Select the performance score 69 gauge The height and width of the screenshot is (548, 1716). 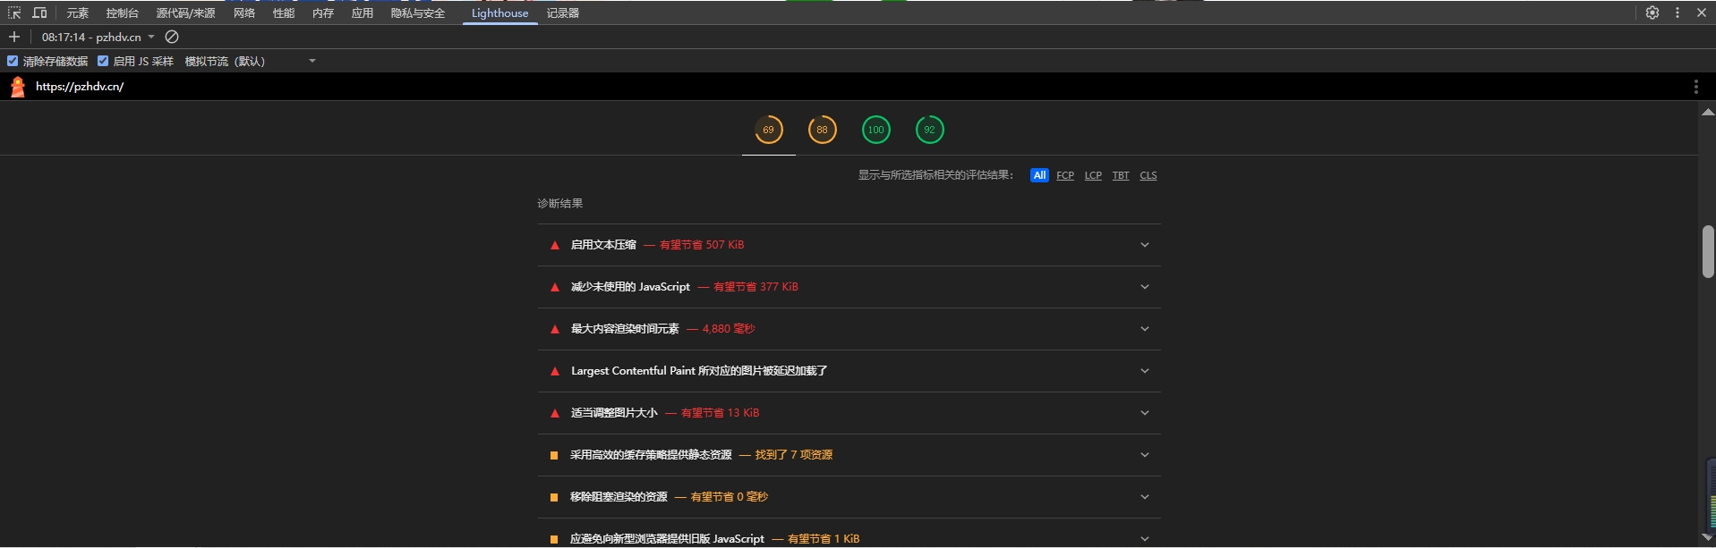tap(768, 130)
